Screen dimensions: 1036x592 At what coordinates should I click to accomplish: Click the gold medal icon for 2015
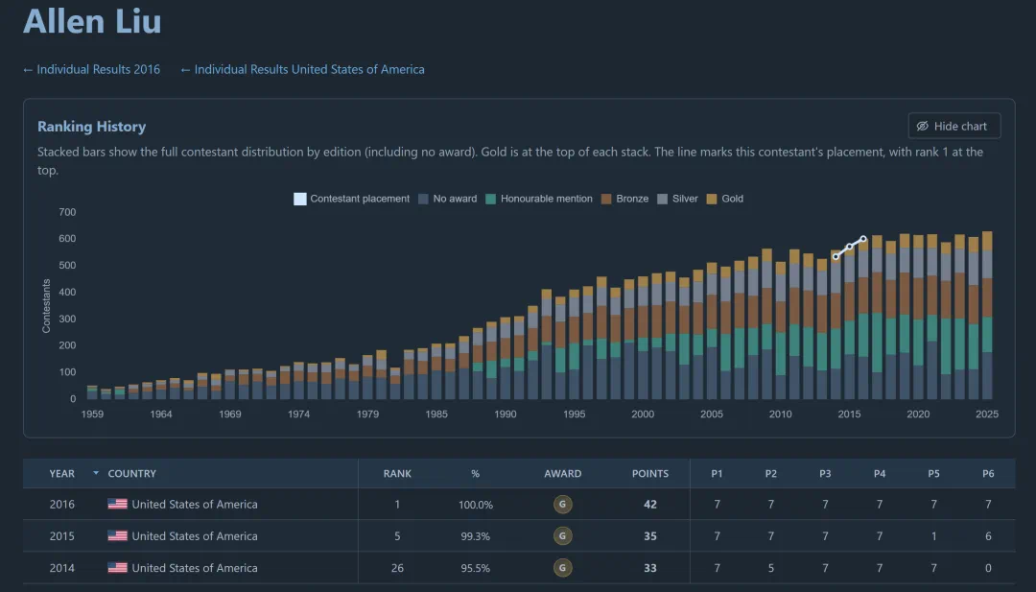click(562, 535)
